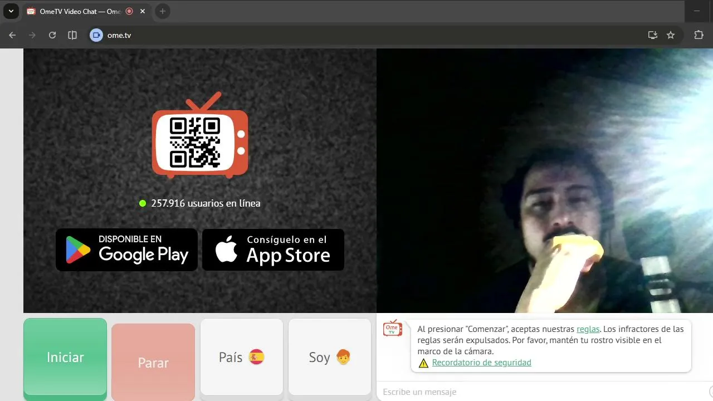Click the green online status dot
The image size is (713, 401).
pyautogui.click(x=143, y=203)
